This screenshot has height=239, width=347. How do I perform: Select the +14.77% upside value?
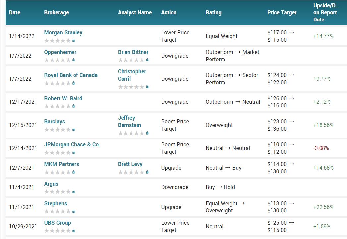click(323, 36)
